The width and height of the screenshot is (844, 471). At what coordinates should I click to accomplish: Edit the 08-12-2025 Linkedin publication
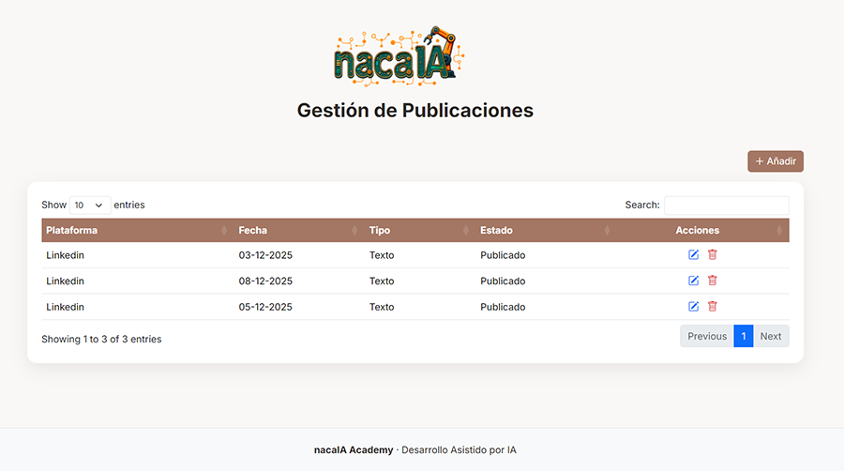[693, 281]
